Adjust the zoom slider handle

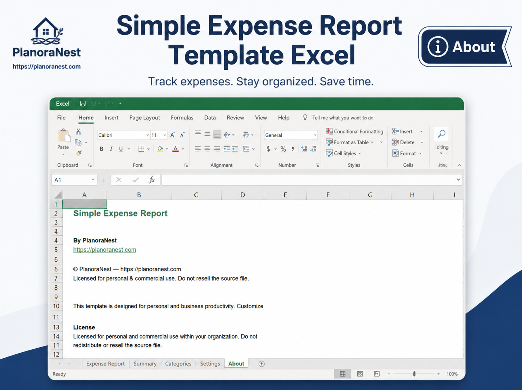414,374
